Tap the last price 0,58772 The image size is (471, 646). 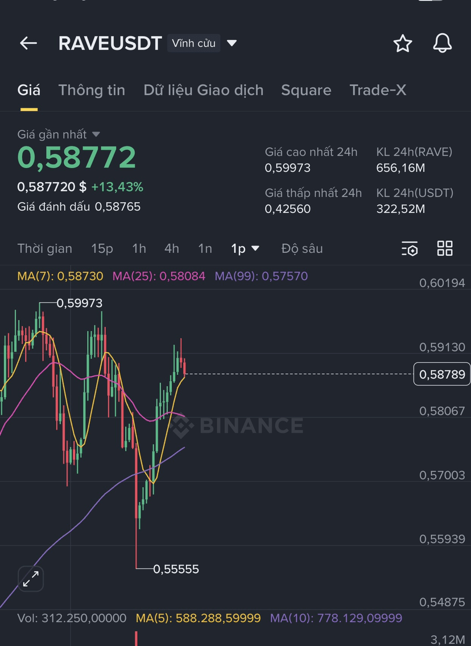click(x=77, y=157)
